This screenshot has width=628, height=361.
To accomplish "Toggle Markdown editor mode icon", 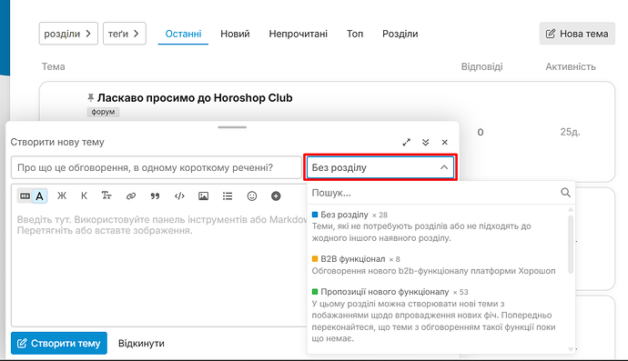I will (25, 196).
